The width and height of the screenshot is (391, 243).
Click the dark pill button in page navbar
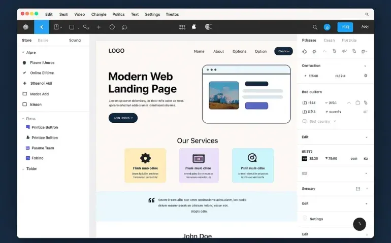[283, 51]
